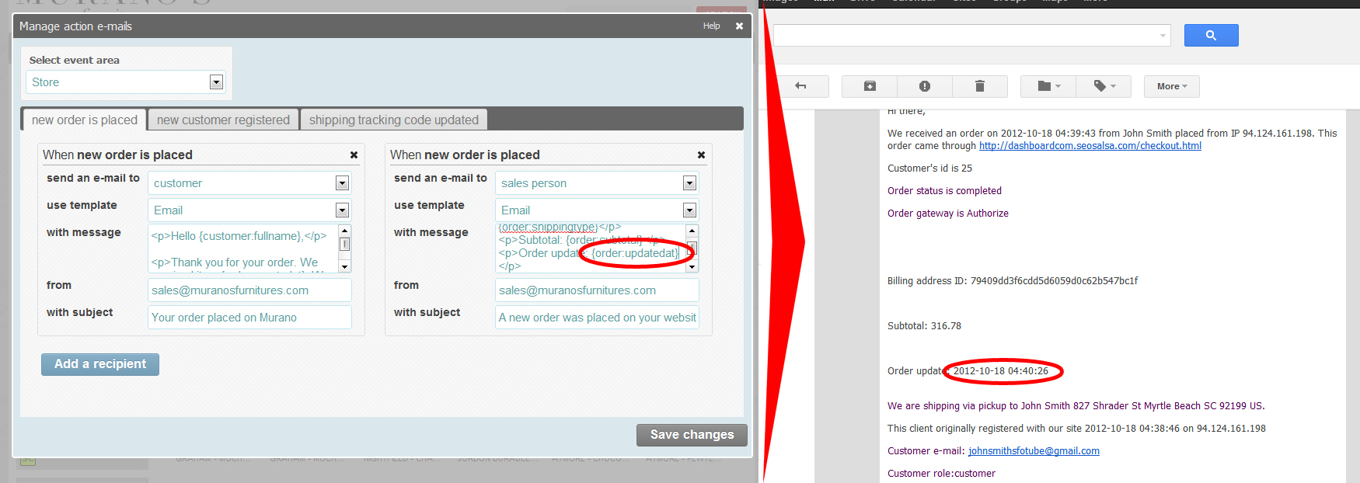This screenshot has width=1360, height=483.
Task: Click the Add a recipient button
Action: coord(100,364)
